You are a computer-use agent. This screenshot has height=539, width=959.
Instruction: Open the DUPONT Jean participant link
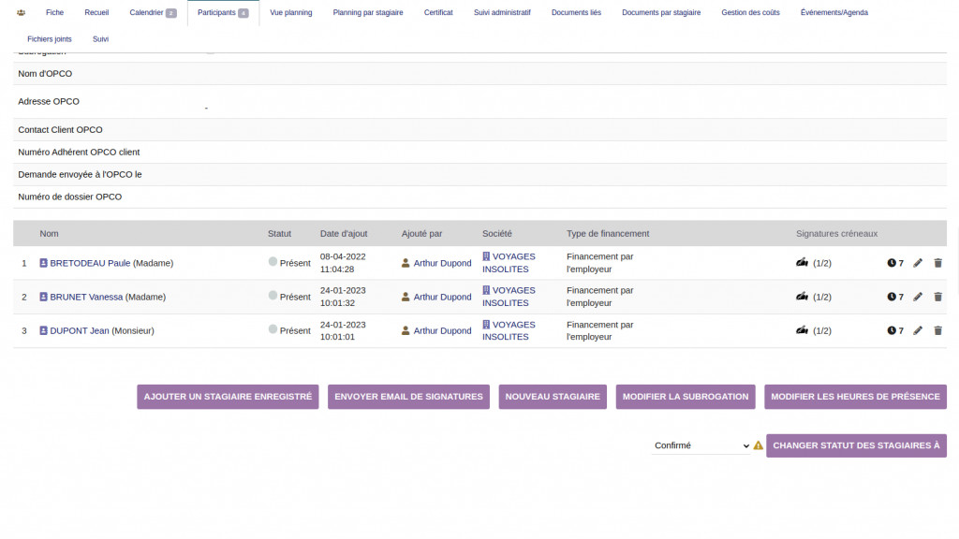tap(80, 330)
